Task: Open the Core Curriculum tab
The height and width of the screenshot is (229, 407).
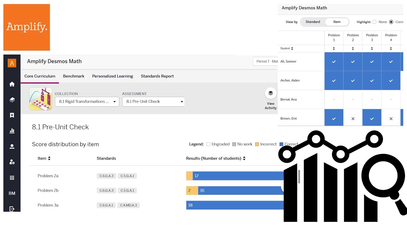Action: click(40, 76)
